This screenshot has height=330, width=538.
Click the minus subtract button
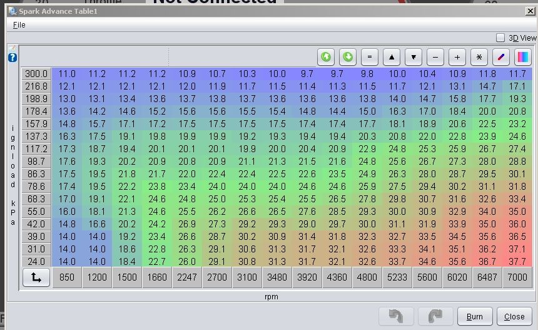(435, 57)
